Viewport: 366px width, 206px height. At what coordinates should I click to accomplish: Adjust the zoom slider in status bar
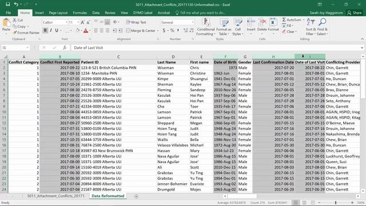coord(336,203)
